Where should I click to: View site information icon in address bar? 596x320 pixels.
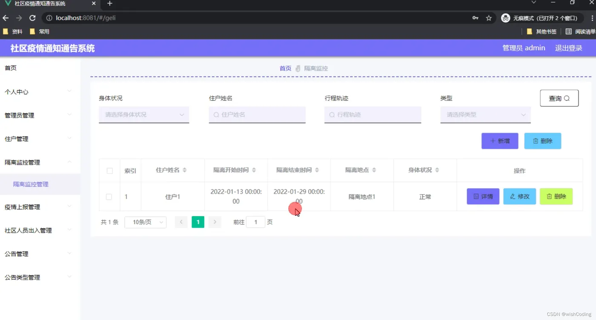coord(49,18)
